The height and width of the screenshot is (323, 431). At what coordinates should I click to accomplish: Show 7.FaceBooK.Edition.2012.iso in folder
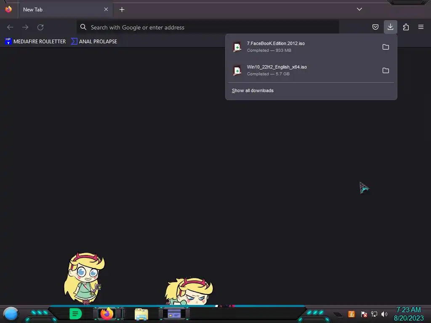[x=386, y=47]
